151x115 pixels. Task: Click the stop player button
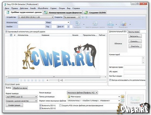pyautogui.click(x=39, y=80)
